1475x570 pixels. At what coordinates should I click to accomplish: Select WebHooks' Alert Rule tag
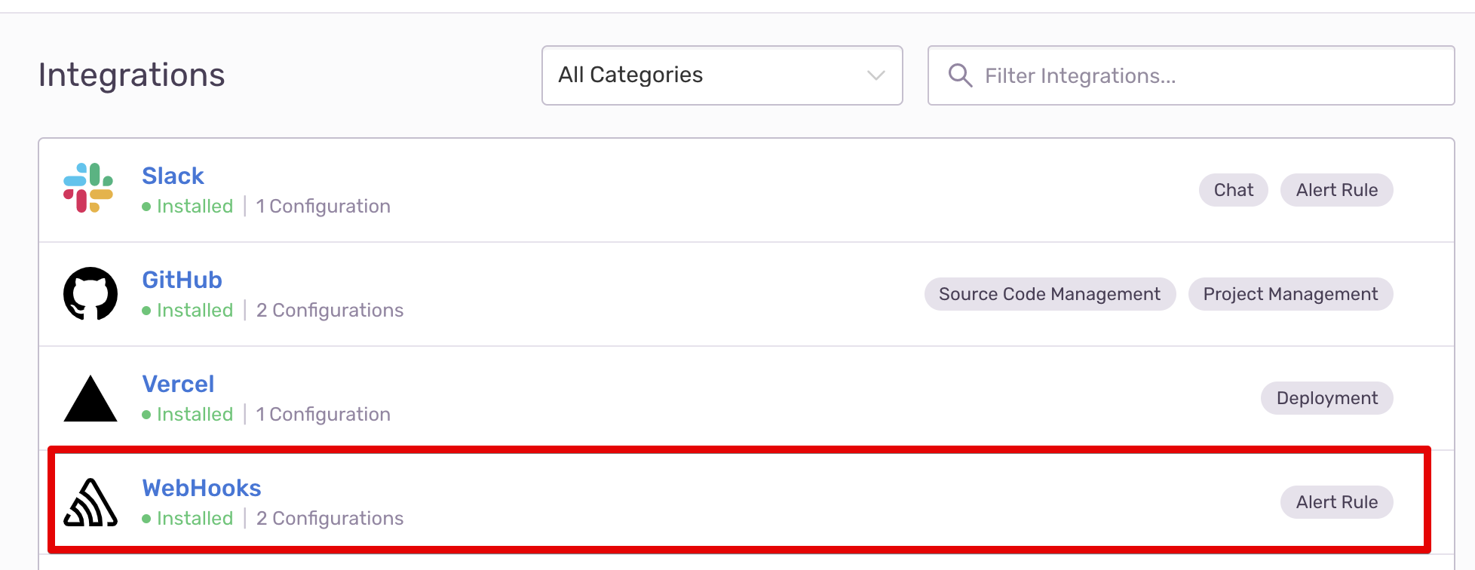click(1337, 502)
